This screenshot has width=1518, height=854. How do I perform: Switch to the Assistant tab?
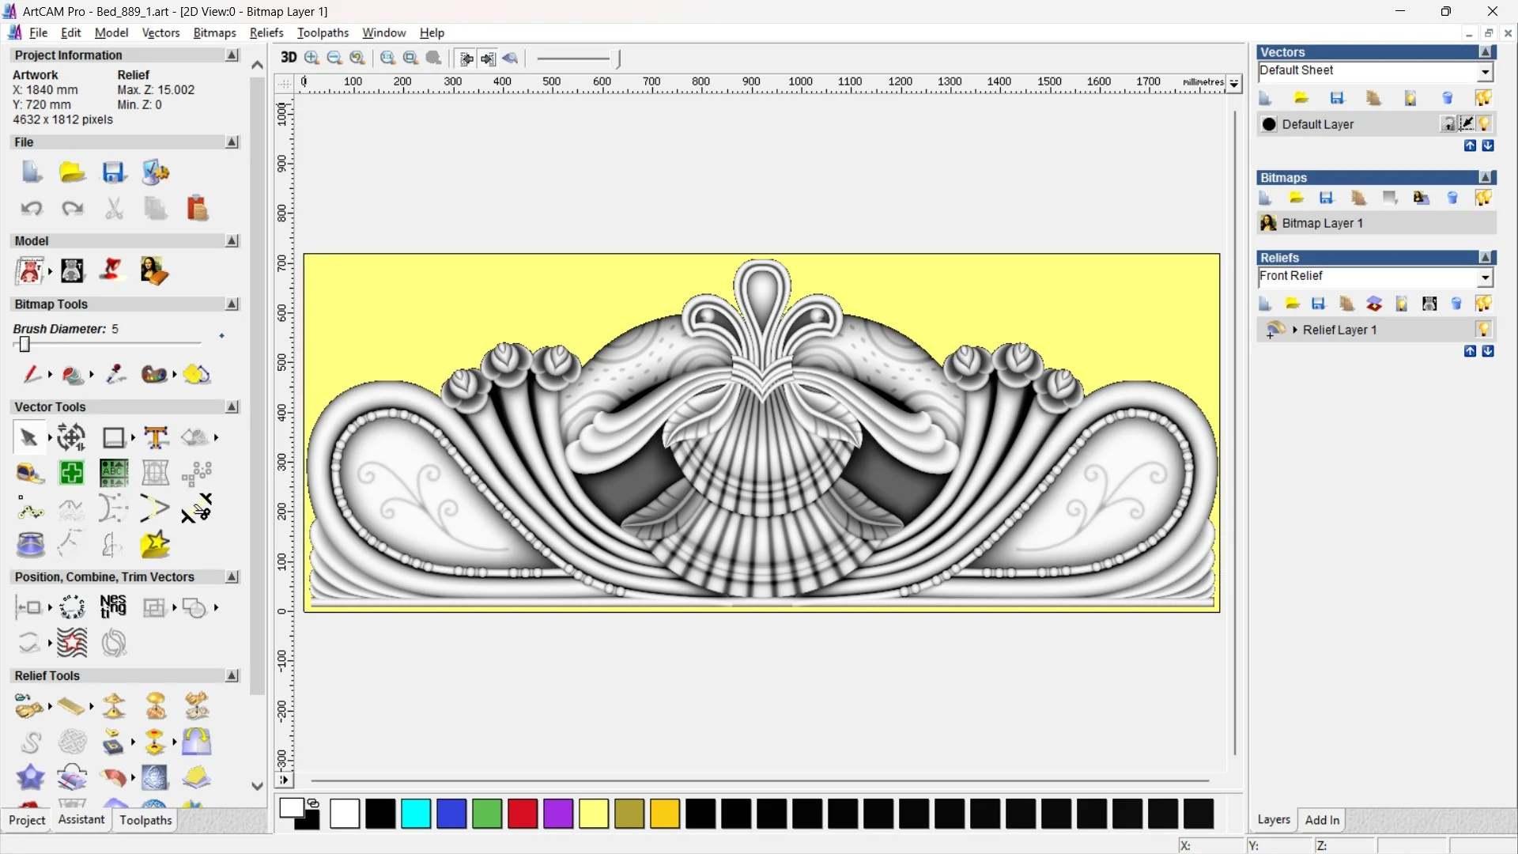(81, 820)
